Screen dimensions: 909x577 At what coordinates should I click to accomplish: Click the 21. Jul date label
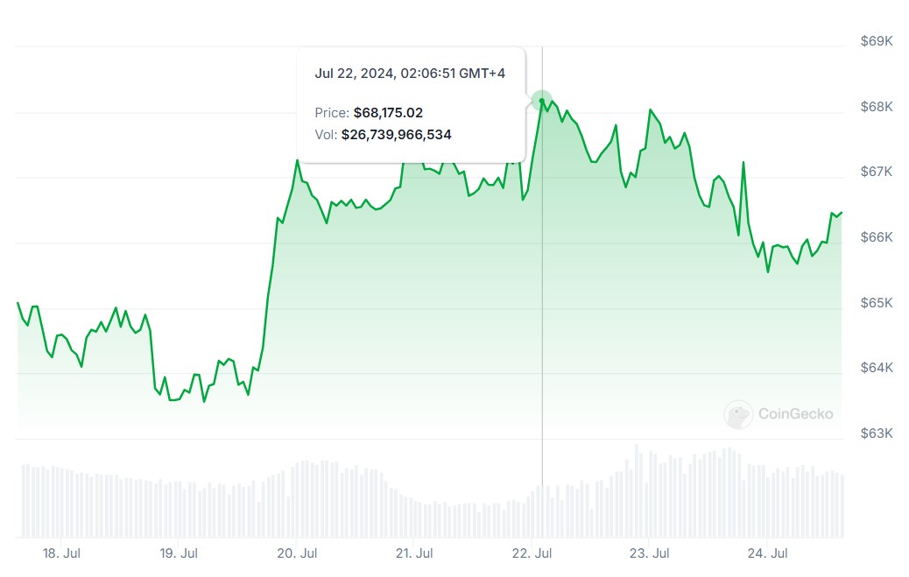click(414, 553)
